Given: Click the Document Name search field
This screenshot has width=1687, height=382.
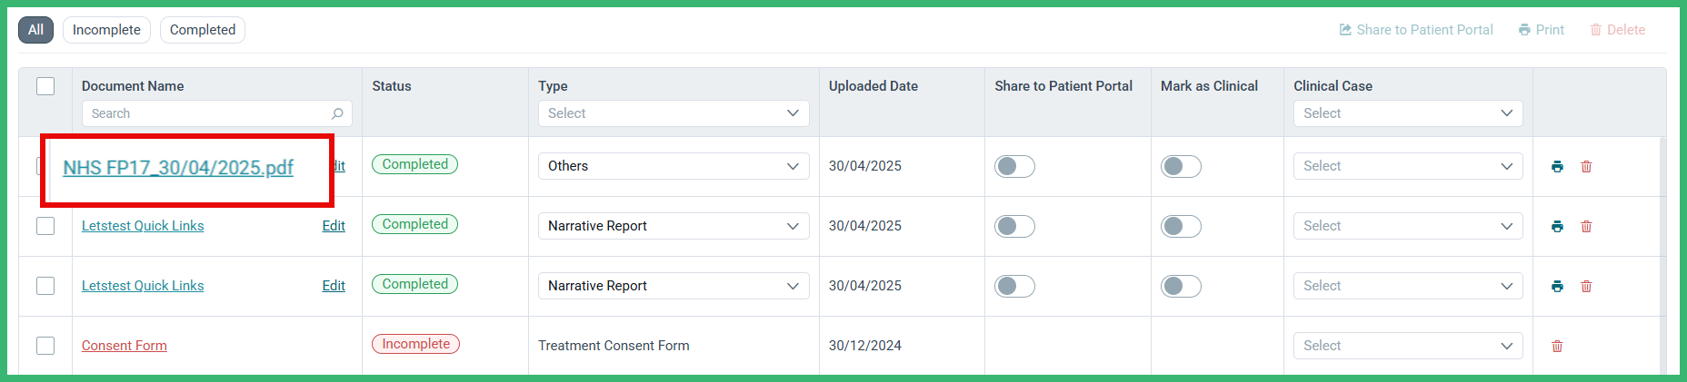Looking at the screenshot, I should 216,113.
